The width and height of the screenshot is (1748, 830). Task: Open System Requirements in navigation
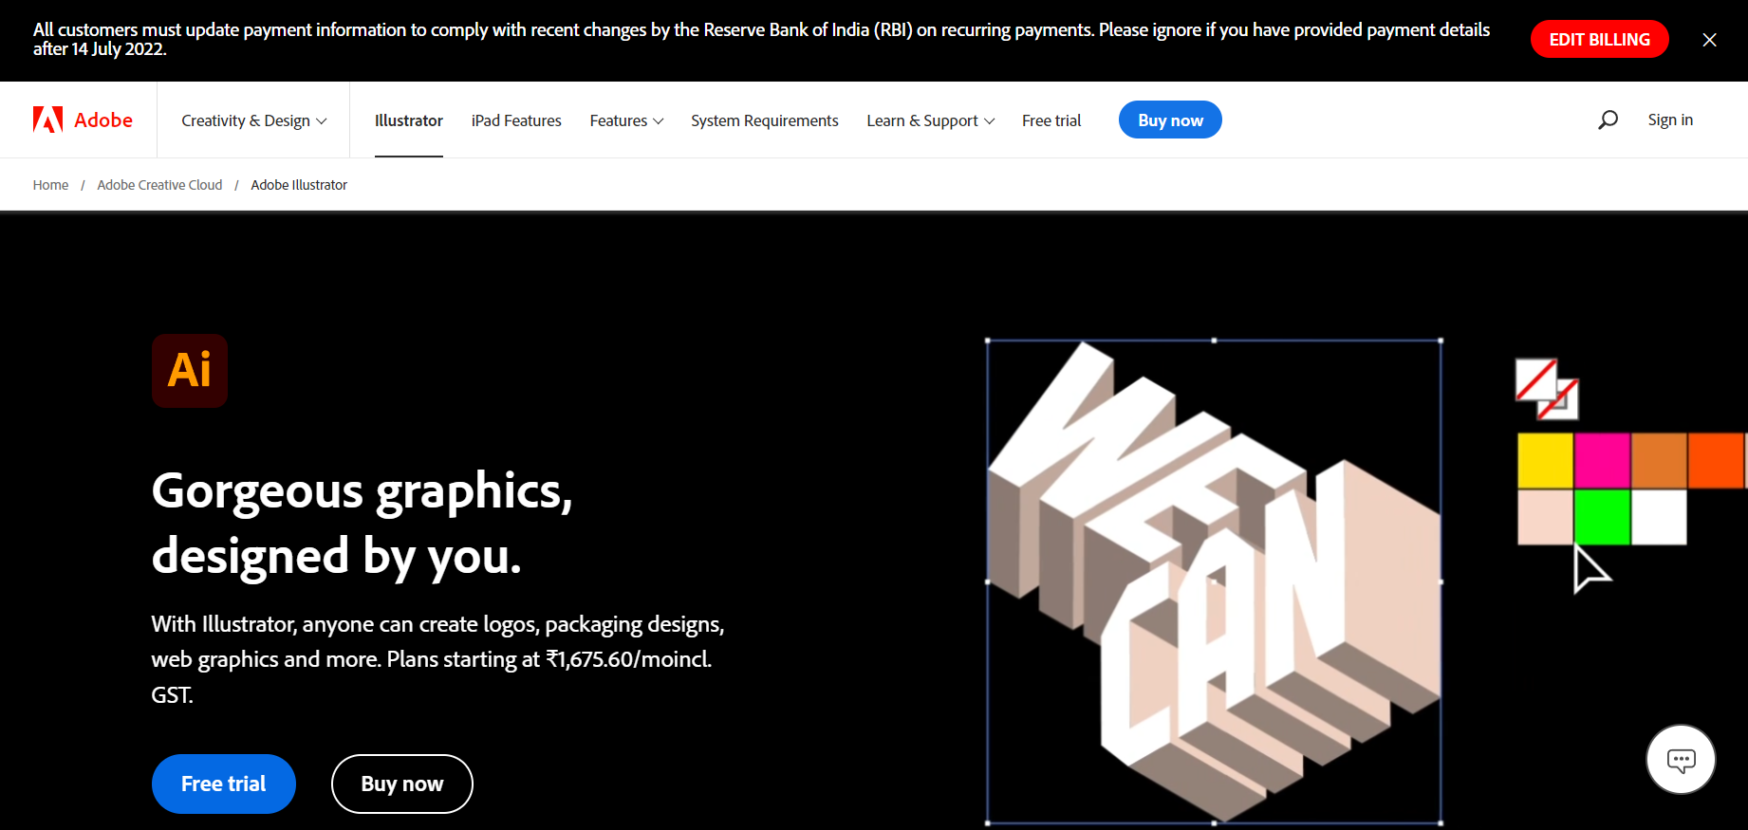pos(764,120)
